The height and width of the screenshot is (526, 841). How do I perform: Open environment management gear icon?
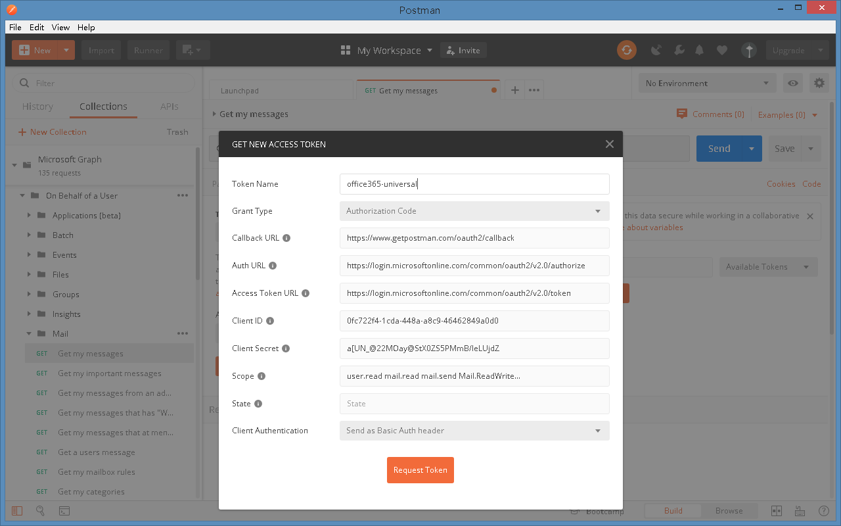pyautogui.click(x=819, y=83)
